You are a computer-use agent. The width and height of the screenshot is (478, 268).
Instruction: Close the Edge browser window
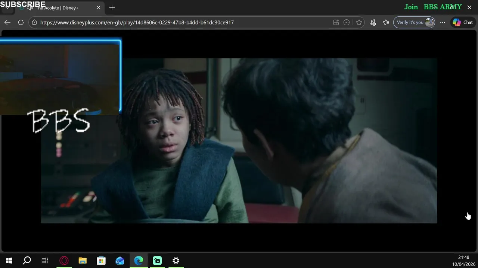pos(469,7)
